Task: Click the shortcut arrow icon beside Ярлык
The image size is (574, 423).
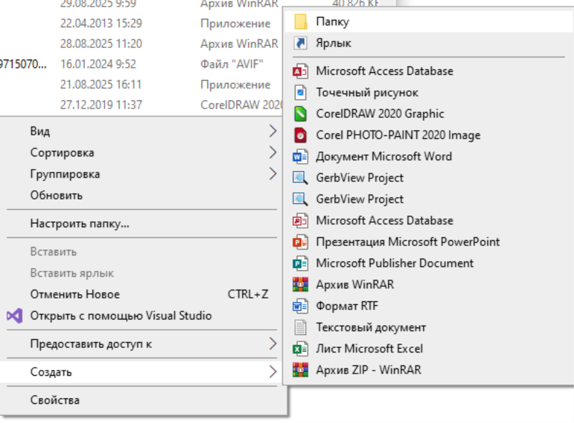Action: 300,43
